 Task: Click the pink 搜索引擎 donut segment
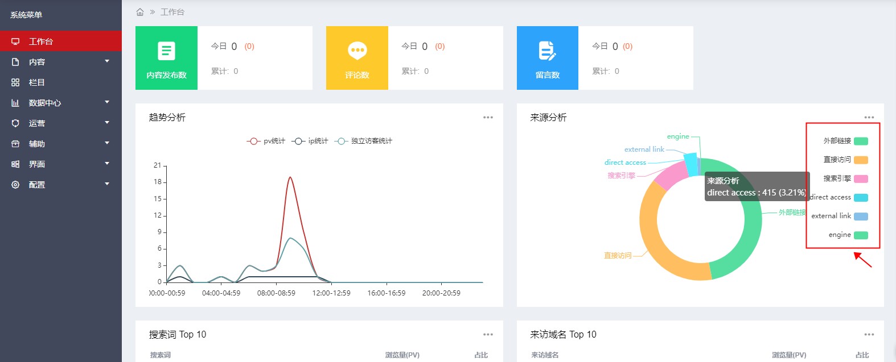672,175
